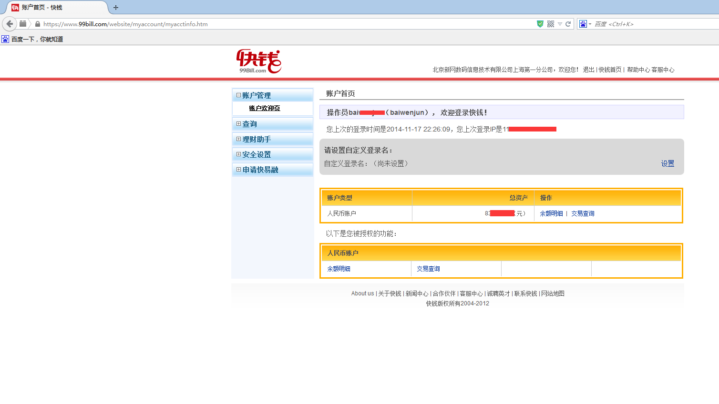
Task: Open the address bar history dropdown arrow
Action: pyautogui.click(x=560, y=24)
